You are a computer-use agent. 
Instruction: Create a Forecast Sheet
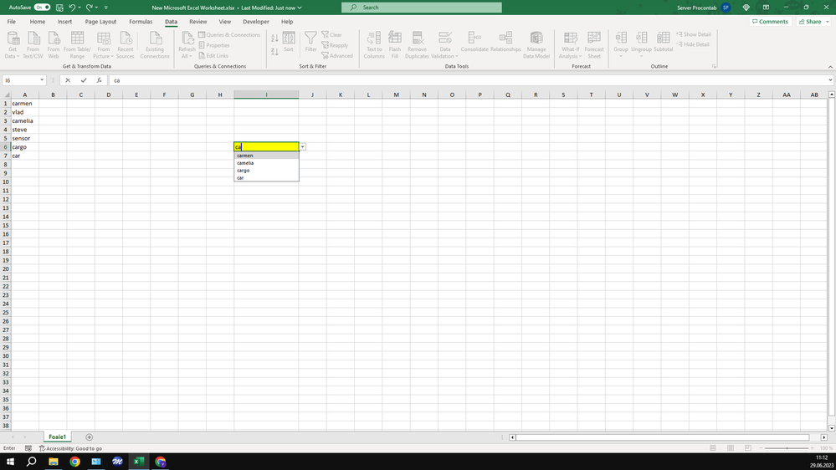pyautogui.click(x=594, y=45)
